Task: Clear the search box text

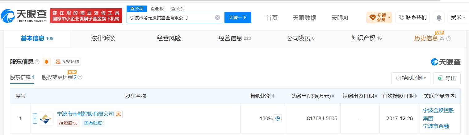Action: click(217, 18)
